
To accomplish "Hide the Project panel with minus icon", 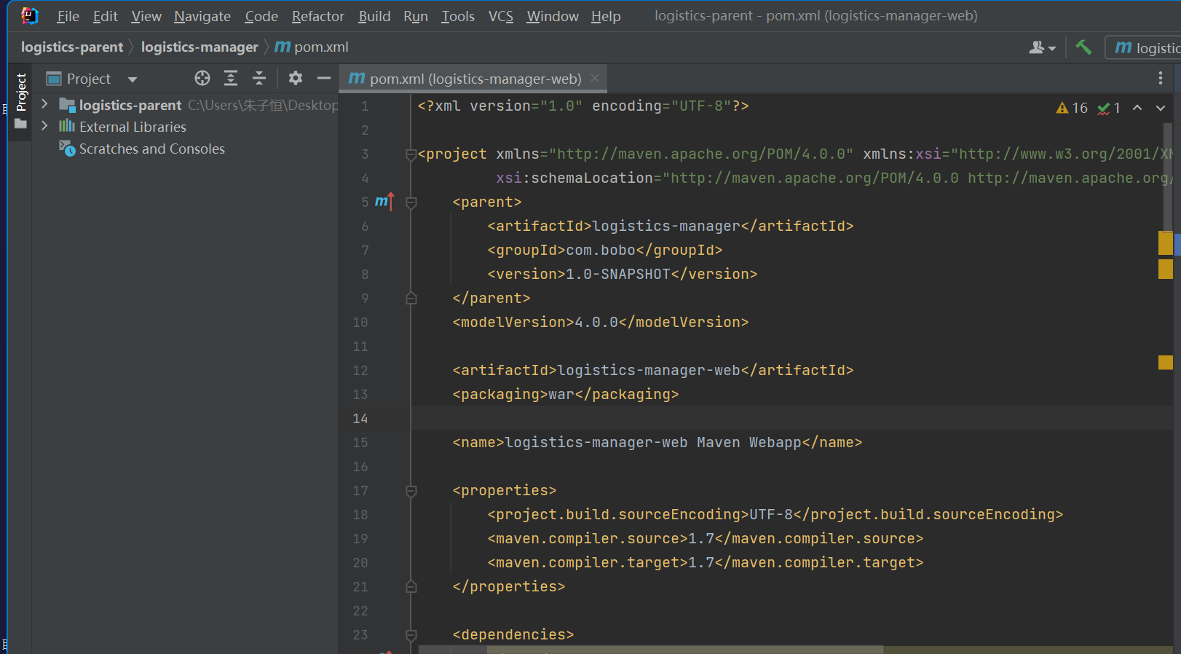I will [324, 79].
